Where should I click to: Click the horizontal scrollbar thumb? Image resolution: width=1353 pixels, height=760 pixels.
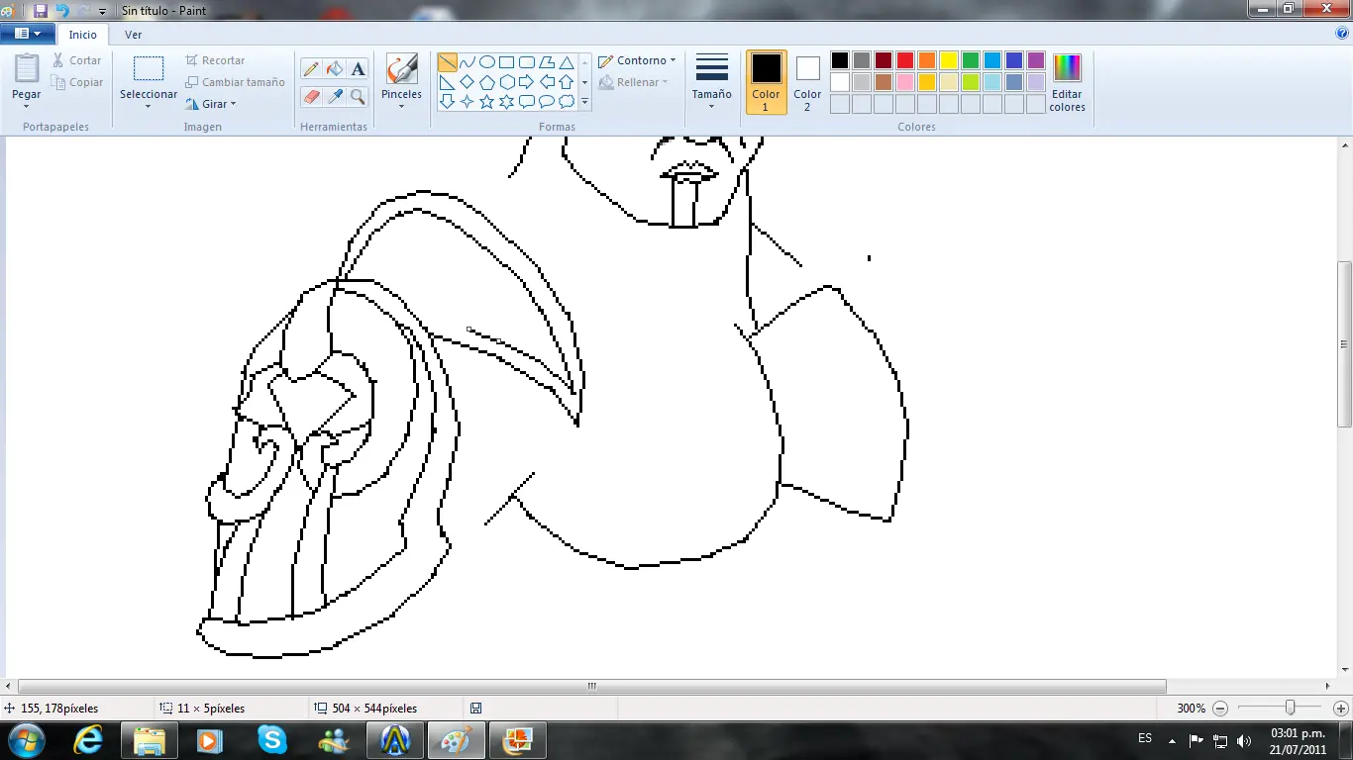tap(591, 686)
